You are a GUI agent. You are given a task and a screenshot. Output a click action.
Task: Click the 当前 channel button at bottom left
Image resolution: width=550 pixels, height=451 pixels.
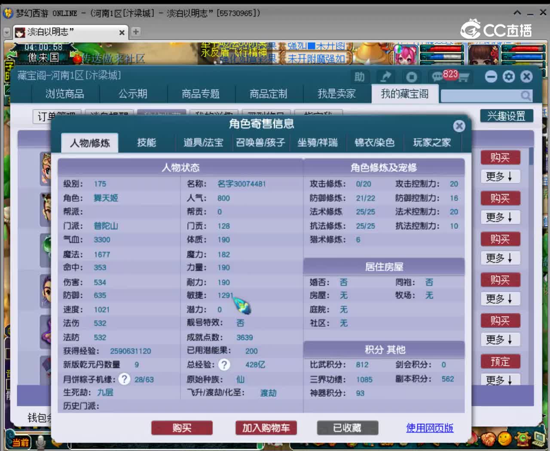coord(20,442)
